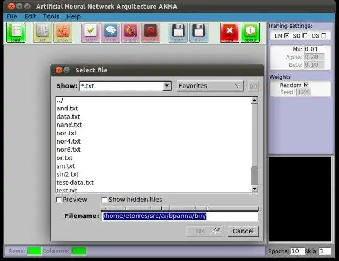The image size is (339, 261).
Task: Click the apply magic wand icon
Action: 131,33
